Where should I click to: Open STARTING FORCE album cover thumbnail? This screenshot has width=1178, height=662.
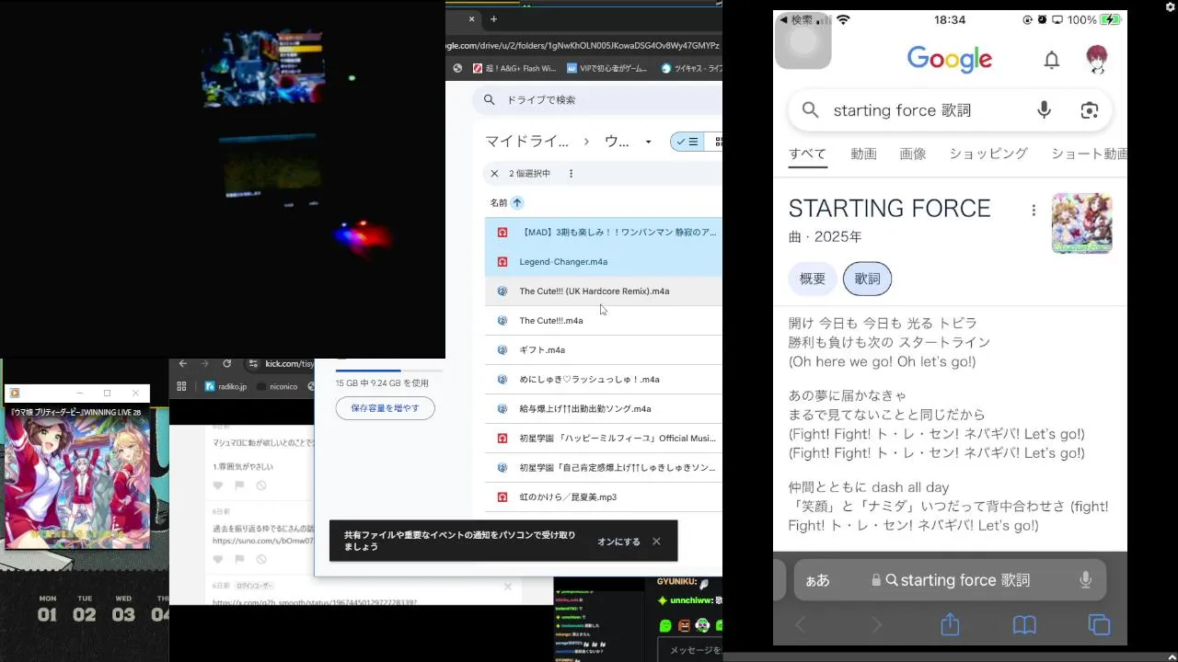click(1081, 223)
